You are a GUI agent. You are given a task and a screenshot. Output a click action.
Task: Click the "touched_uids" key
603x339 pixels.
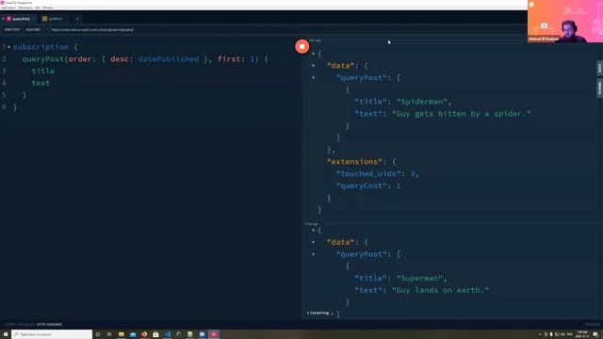(368, 173)
